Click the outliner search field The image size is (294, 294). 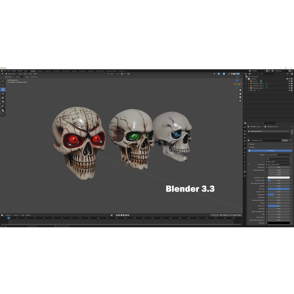(267, 74)
